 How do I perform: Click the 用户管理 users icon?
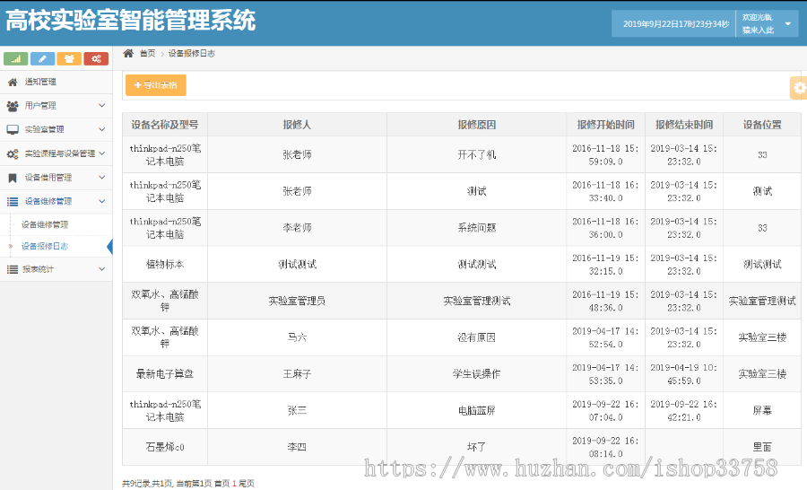tap(13, 106)
